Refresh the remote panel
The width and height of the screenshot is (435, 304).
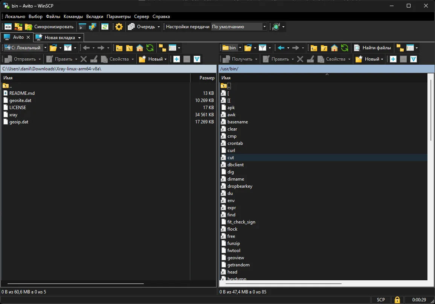pyautogui.click(x=345, y=48)
